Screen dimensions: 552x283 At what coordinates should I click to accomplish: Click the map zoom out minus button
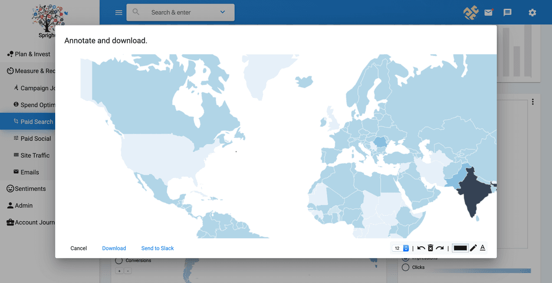coord(128,271)
